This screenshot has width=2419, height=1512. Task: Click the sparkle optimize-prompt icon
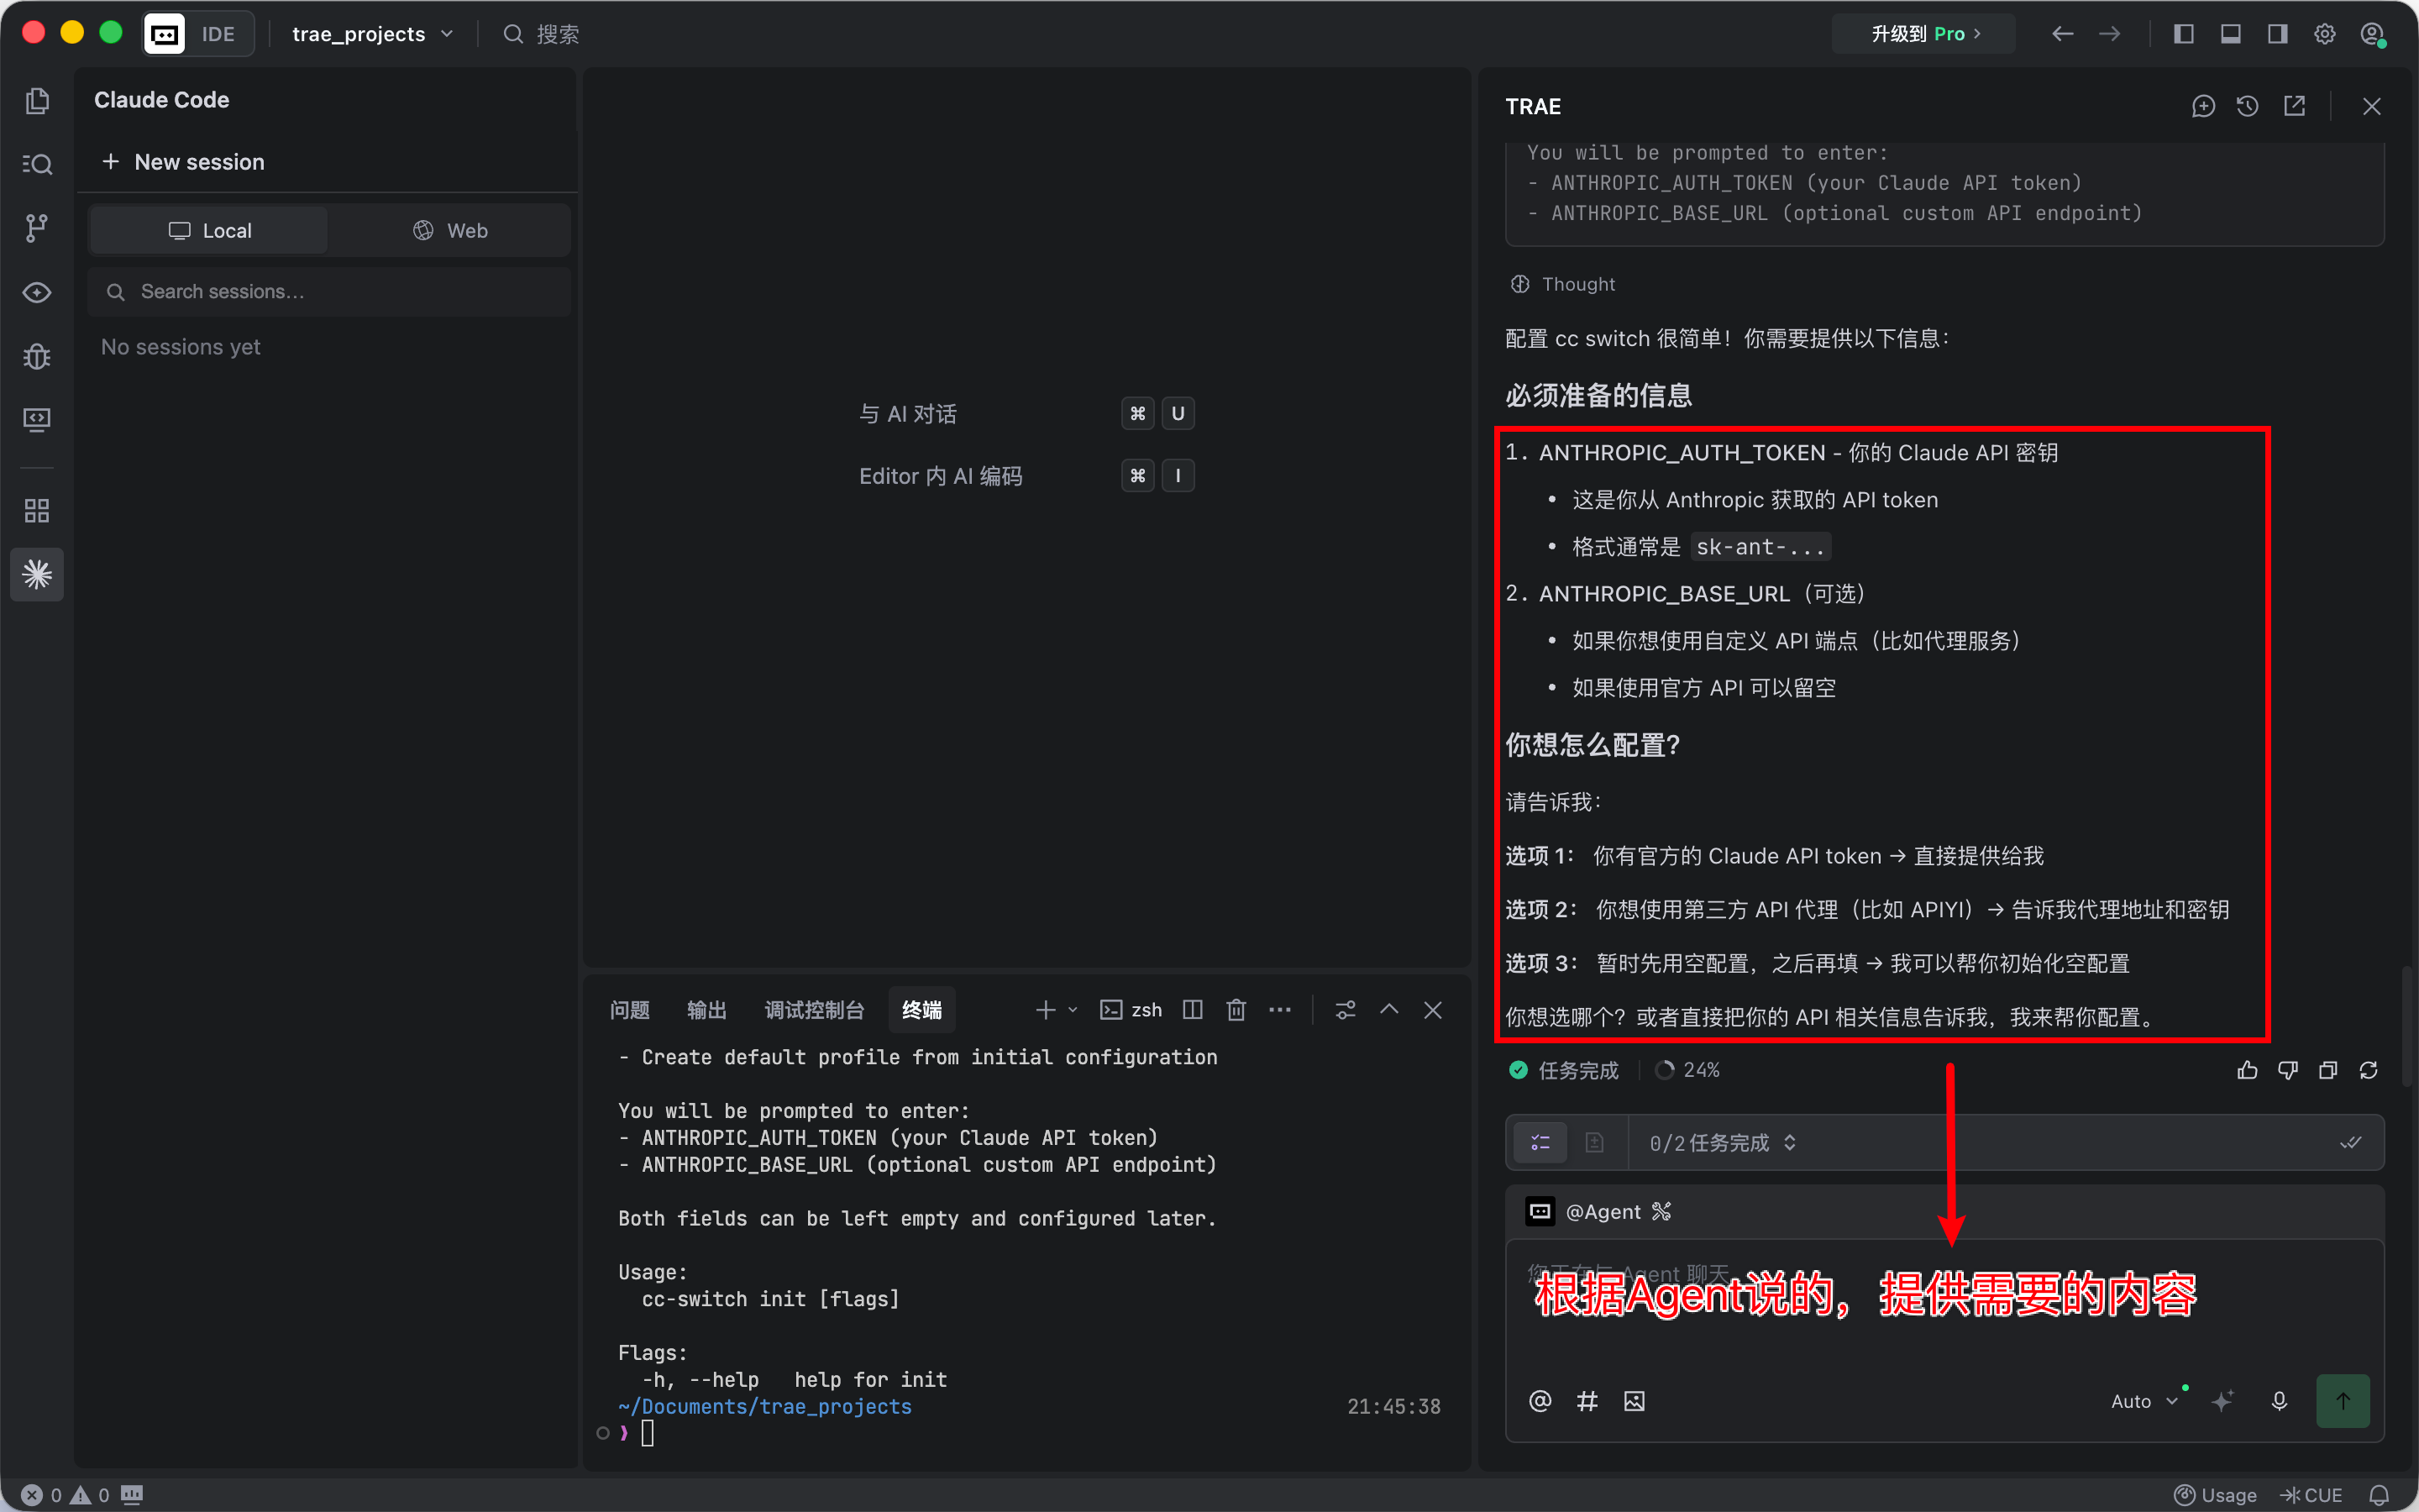click(2223, 1401)
